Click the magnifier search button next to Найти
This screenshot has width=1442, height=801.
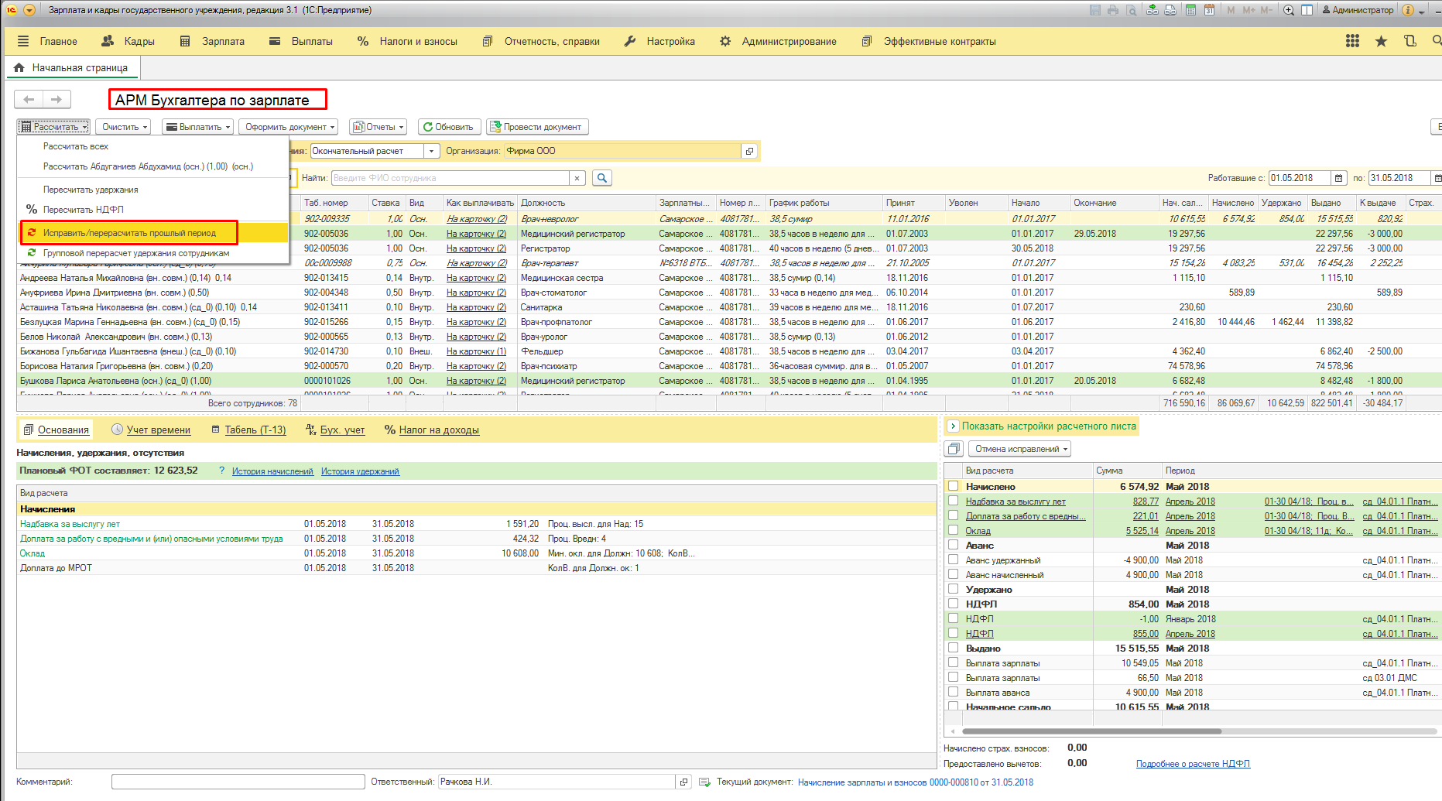click(601, 178)
